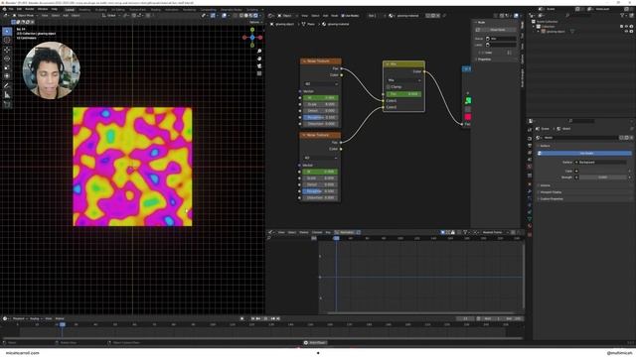Toggle camera view in the viewport
This screenshot has height=357, width=636.
pyautogui.click(x=259, y=65)
